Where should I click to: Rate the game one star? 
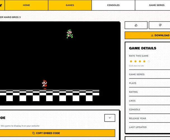(x=131, y=61)
